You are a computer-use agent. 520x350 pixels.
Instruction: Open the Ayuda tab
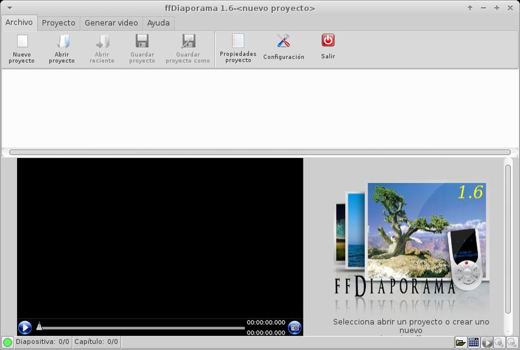coord(159,23)
